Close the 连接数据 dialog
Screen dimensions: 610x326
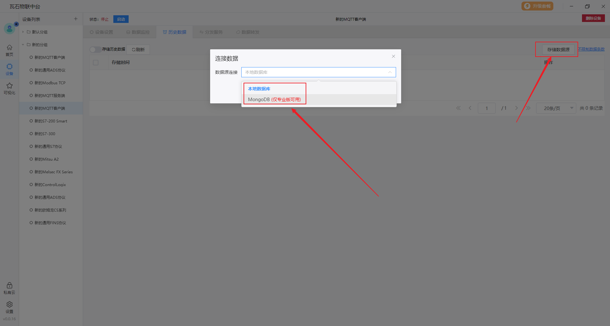coord(393,56)
